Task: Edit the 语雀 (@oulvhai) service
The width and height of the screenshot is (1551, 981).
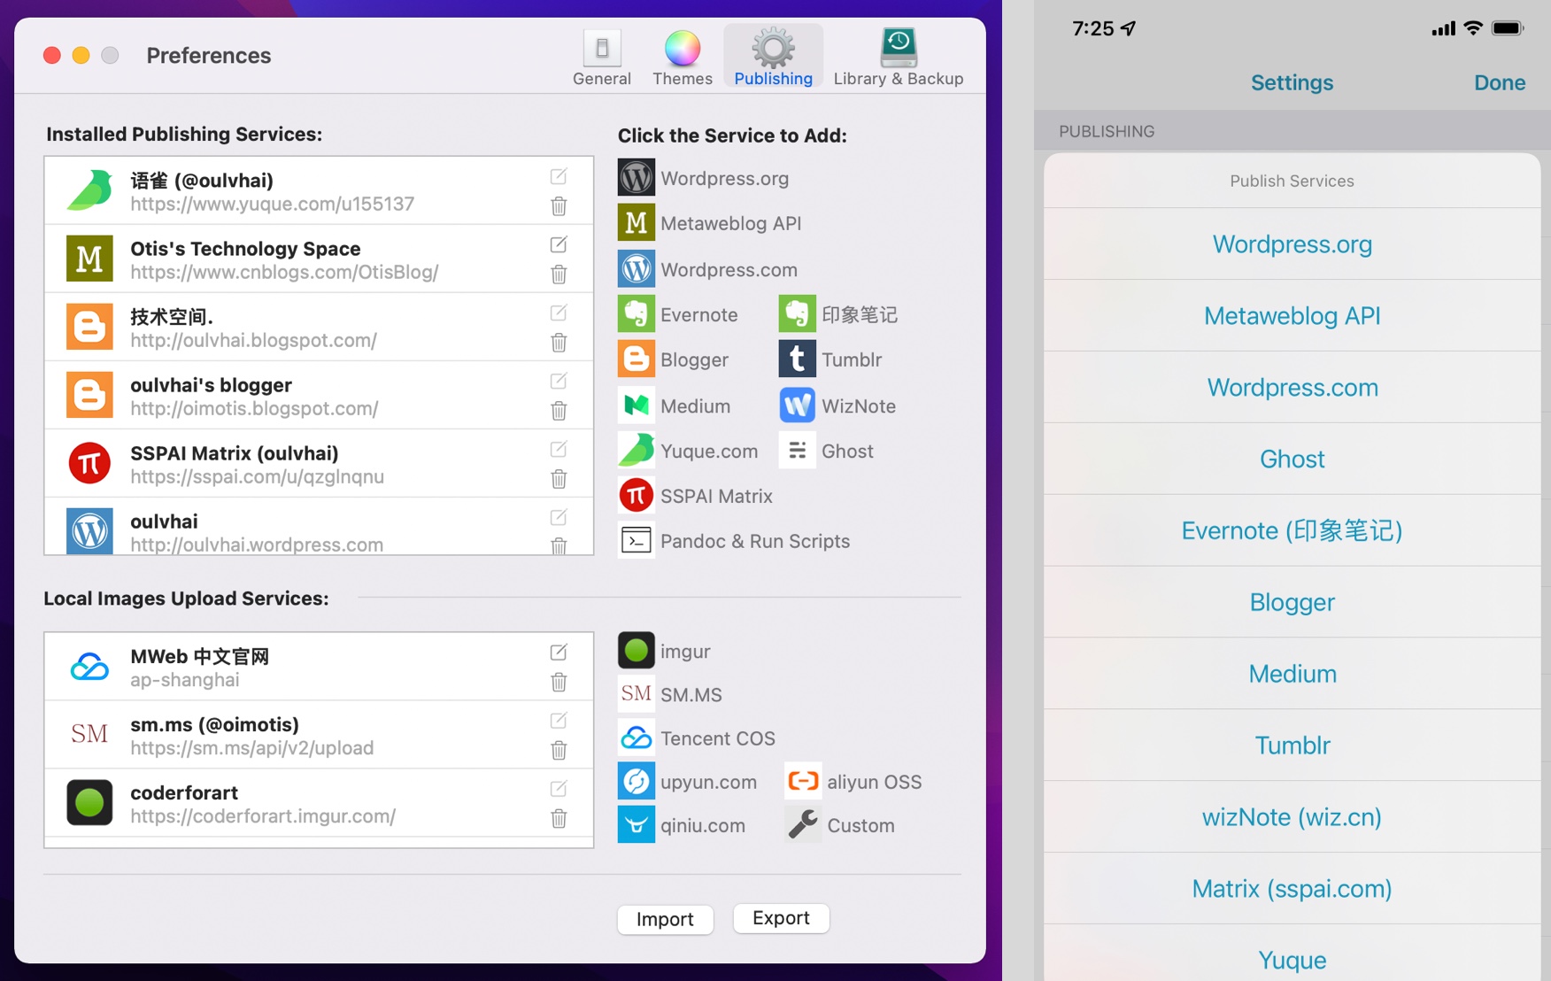Action: [x=559, y=176]
